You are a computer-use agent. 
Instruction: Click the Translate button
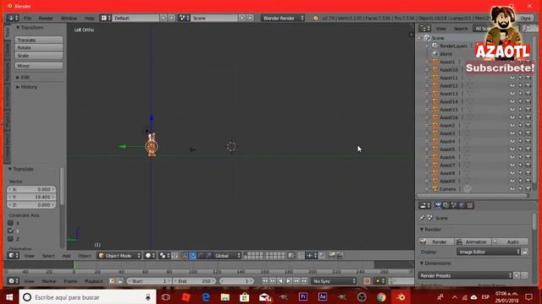[x=39, y=40]
